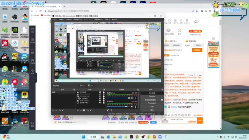Move scene down in the Scenes panel
The width and height of the screenshot is (249, 140).
(x=63, y=110)
